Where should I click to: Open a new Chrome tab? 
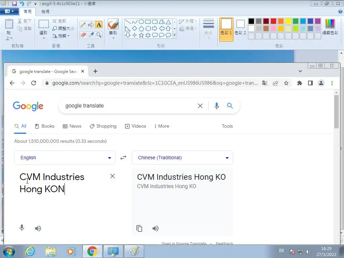(x=95, y=71)
